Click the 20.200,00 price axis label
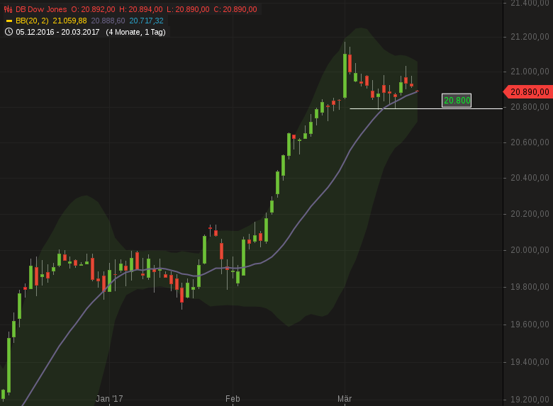553x406 pixels. 530,214
